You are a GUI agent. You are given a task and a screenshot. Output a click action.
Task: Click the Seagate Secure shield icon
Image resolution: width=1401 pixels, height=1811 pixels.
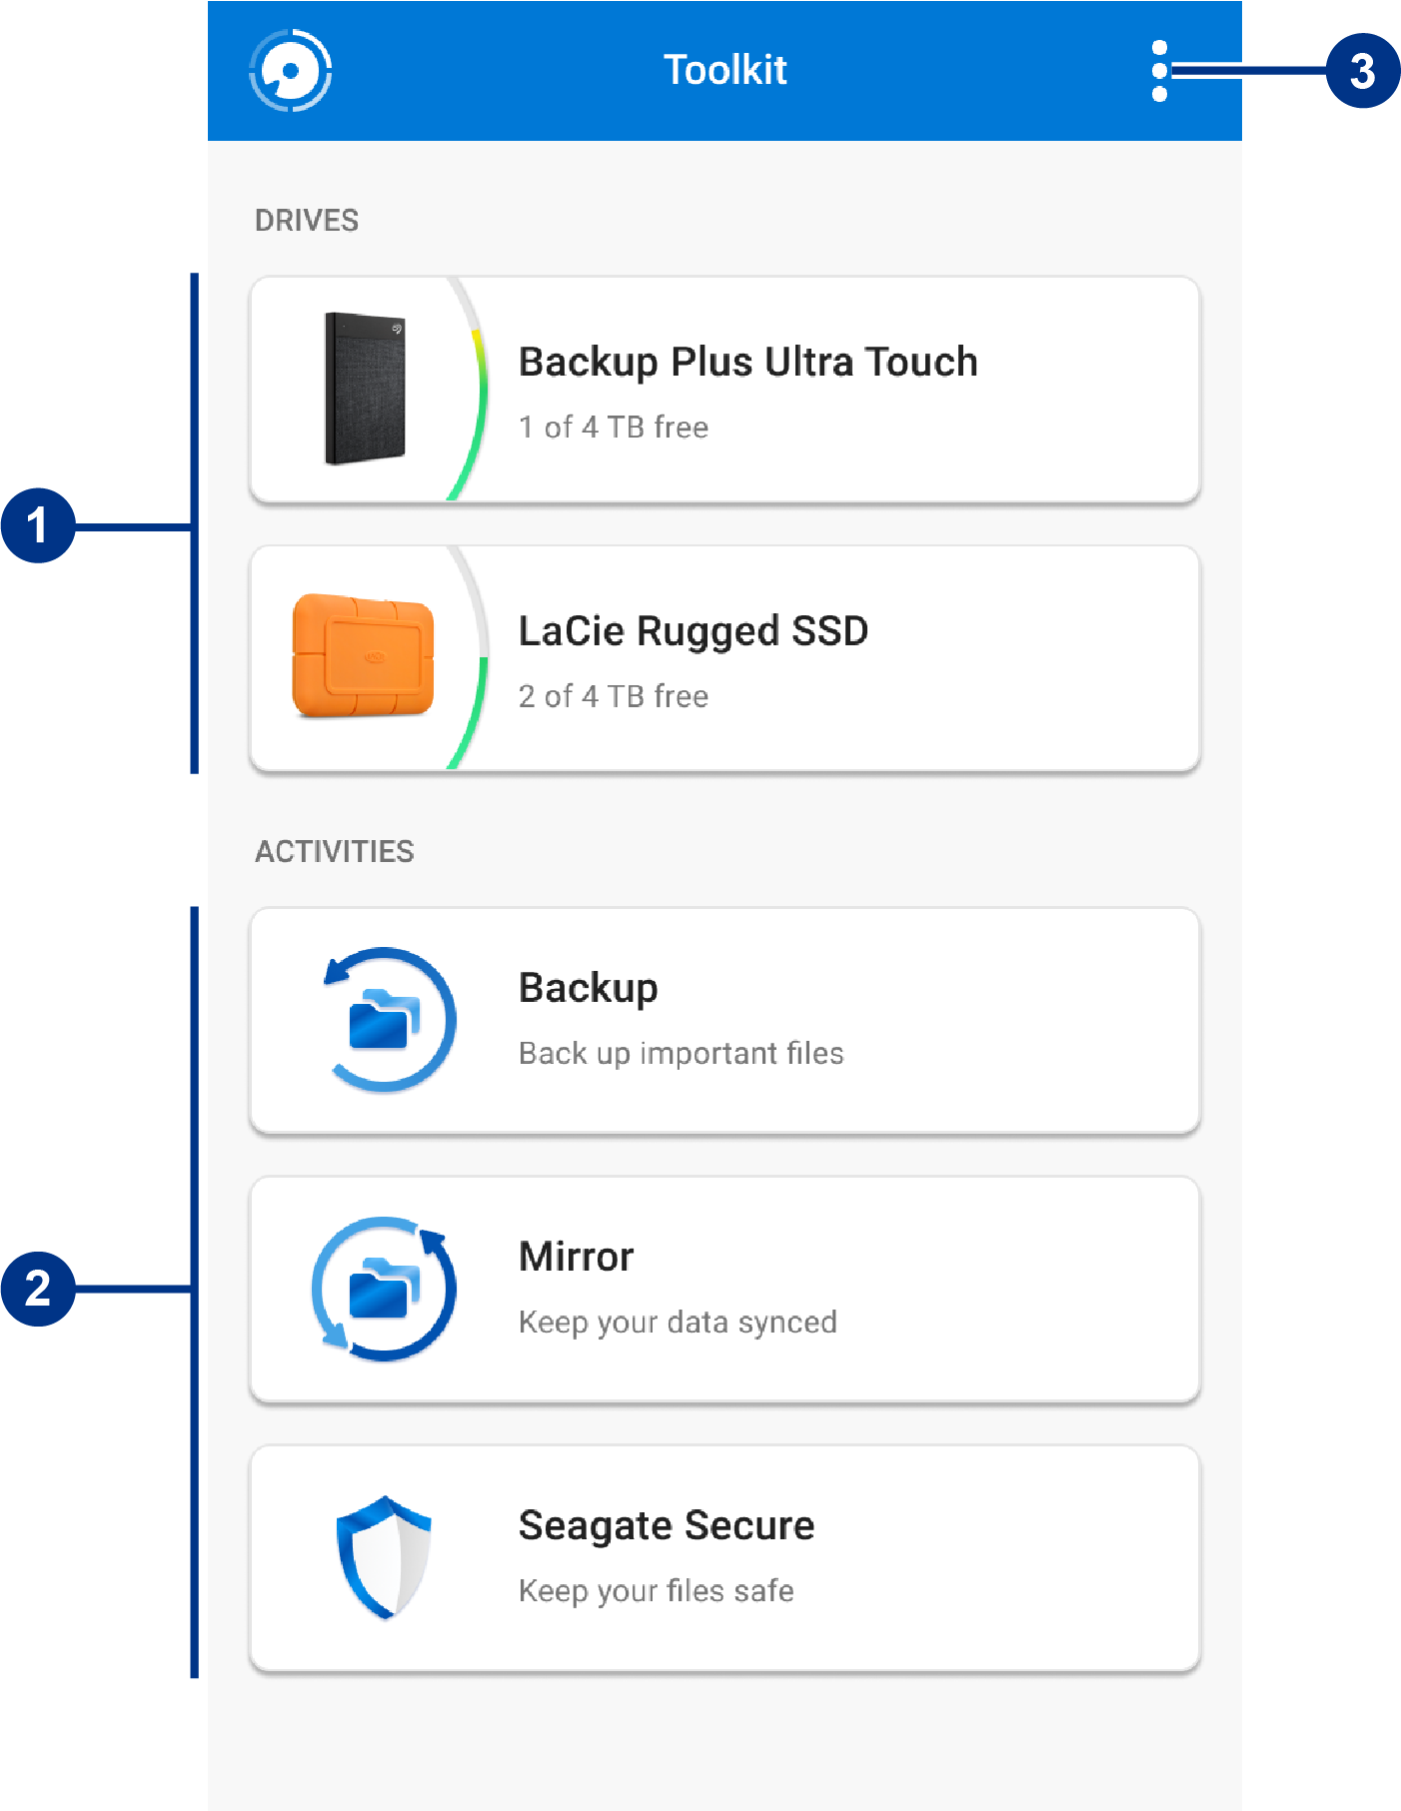point(384,1557)
